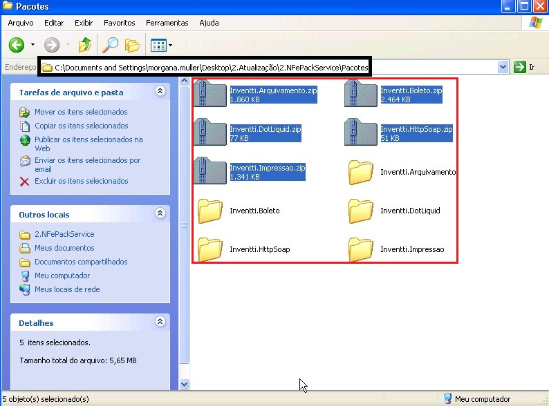Click the Ir go button
This screenshot has width=549, height=406.
tap(525, 67)
